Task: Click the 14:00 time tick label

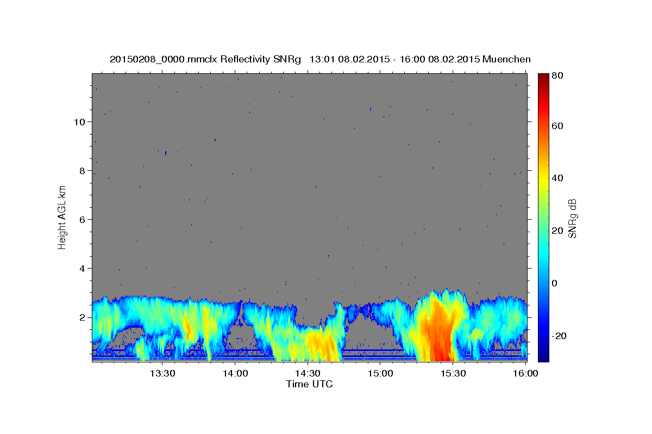Action: tap(235, 373)
